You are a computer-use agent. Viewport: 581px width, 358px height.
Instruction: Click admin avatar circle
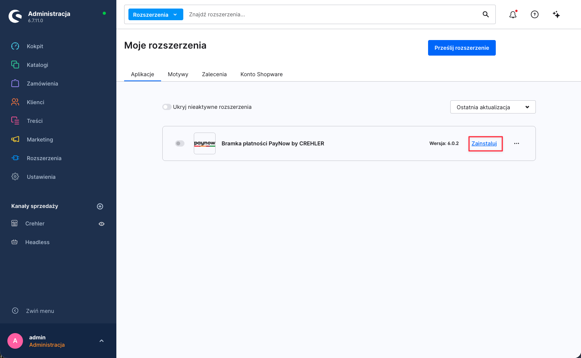pyautogui.click(x=15, y=341)
